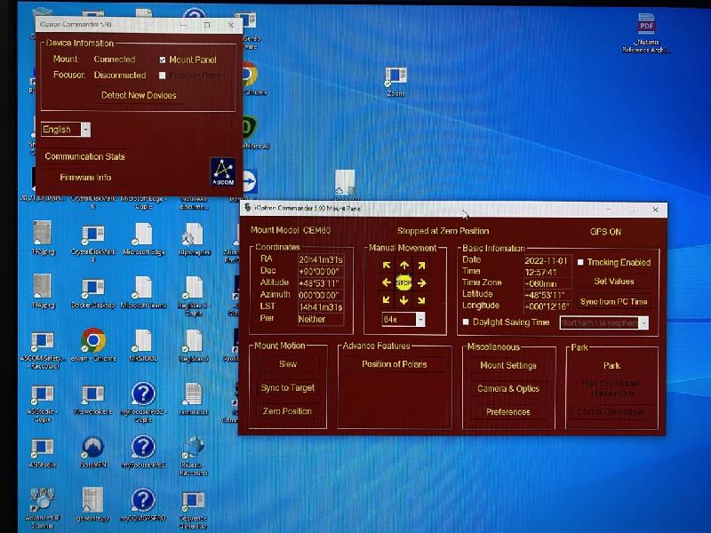Open the rdpwrap.ini file icon

click(x=194, y=239)
